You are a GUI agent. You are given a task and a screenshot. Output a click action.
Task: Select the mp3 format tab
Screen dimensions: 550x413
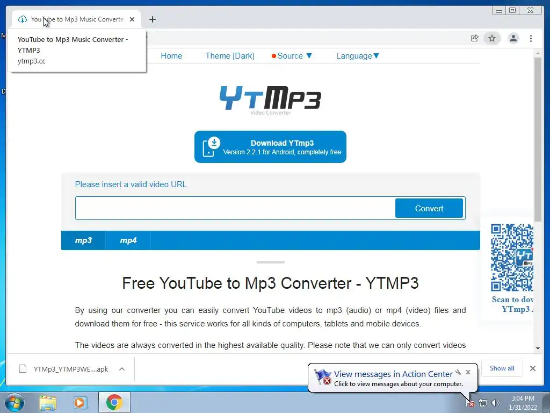coord(83,240)
